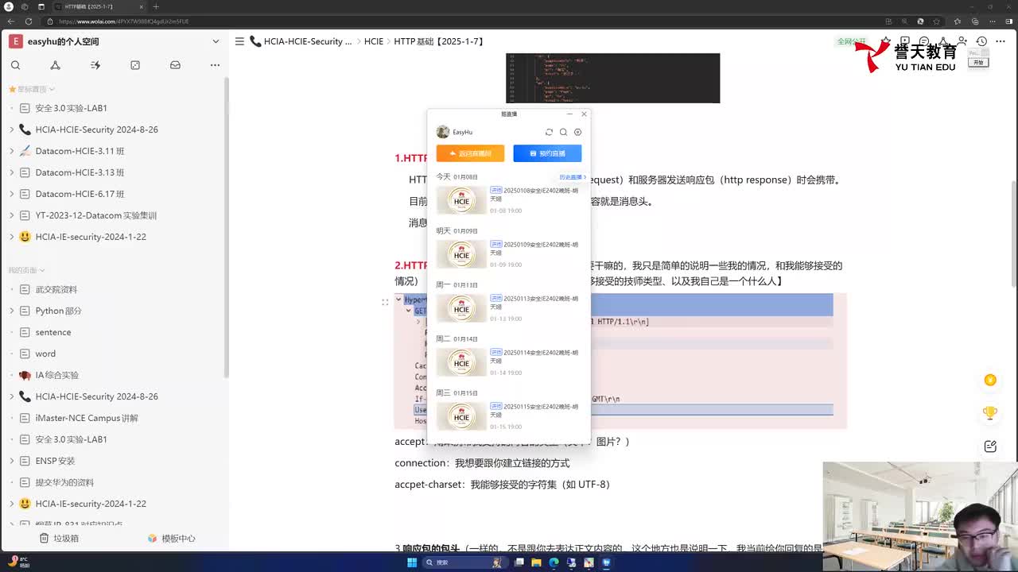Open 安全3.0实验-LAB1 in starred list
The height and width of the screenshot is (572, 1018).
coord(71,108)
